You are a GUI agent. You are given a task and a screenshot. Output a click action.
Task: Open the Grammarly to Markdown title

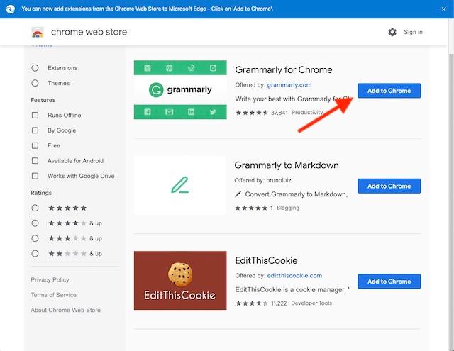(287, 165)
